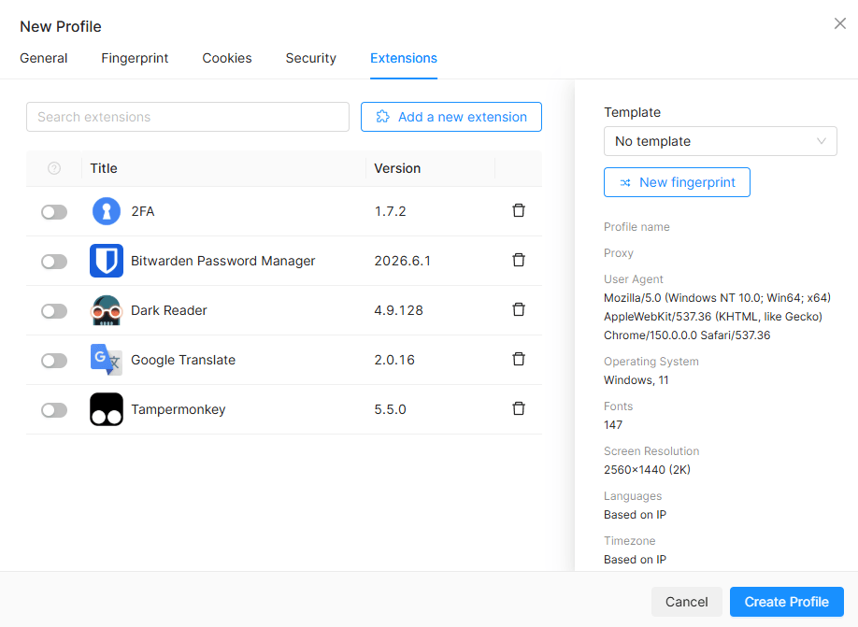Select the Security tab
The height and width of the screenshot is (627, 858).
click(311, 58)
